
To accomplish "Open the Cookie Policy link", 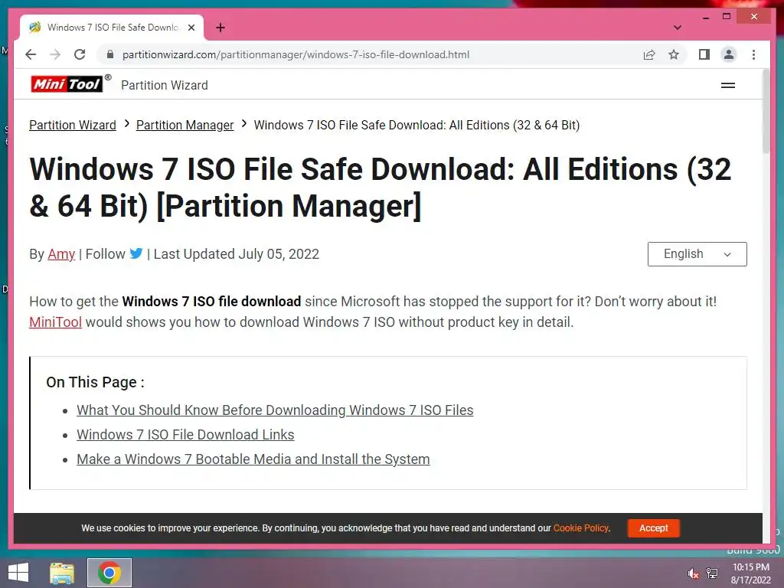I will [x=580, y=528].
